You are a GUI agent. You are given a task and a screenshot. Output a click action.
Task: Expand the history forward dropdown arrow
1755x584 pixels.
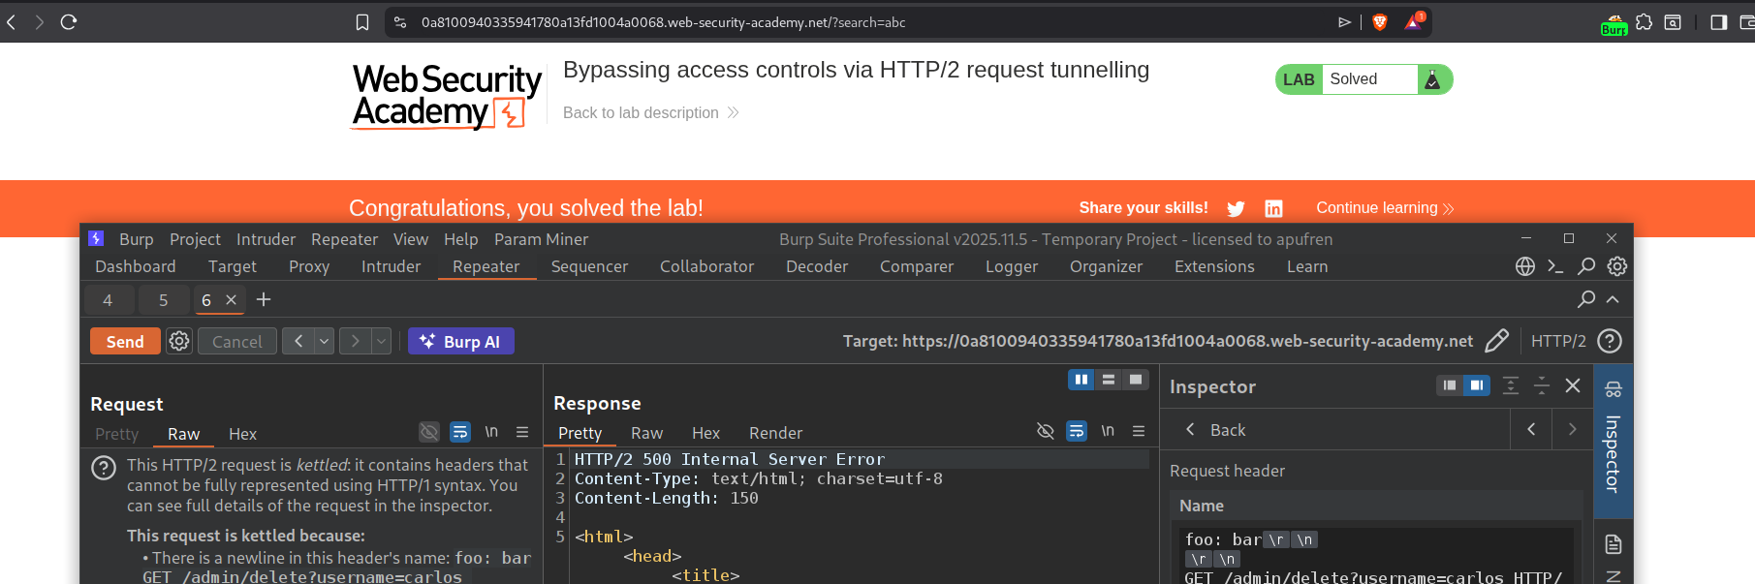click(382, 341)
